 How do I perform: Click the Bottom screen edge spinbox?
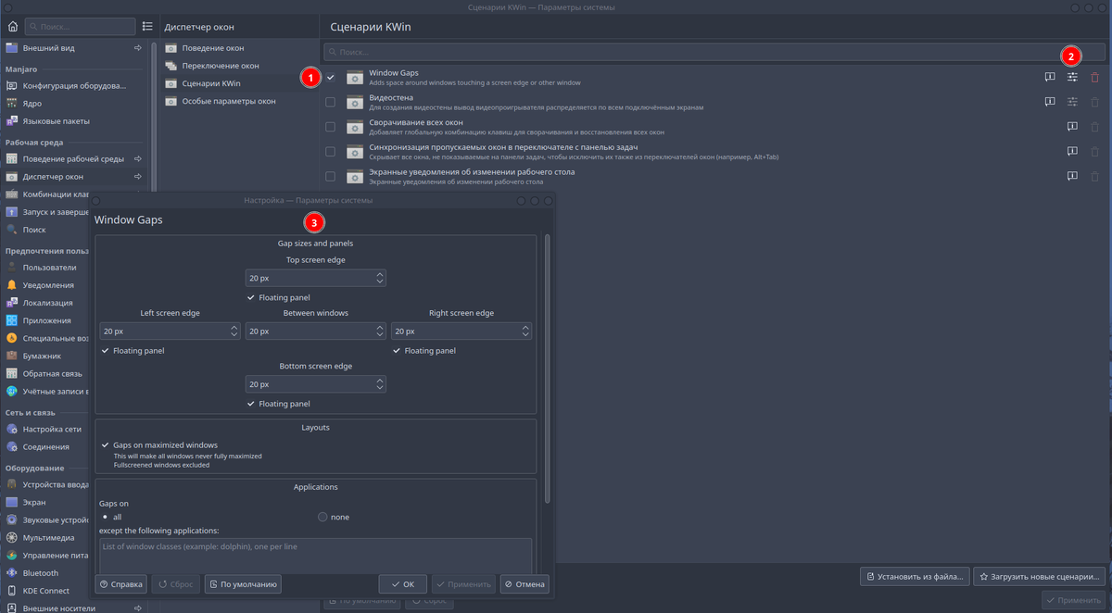pos(316,384)
